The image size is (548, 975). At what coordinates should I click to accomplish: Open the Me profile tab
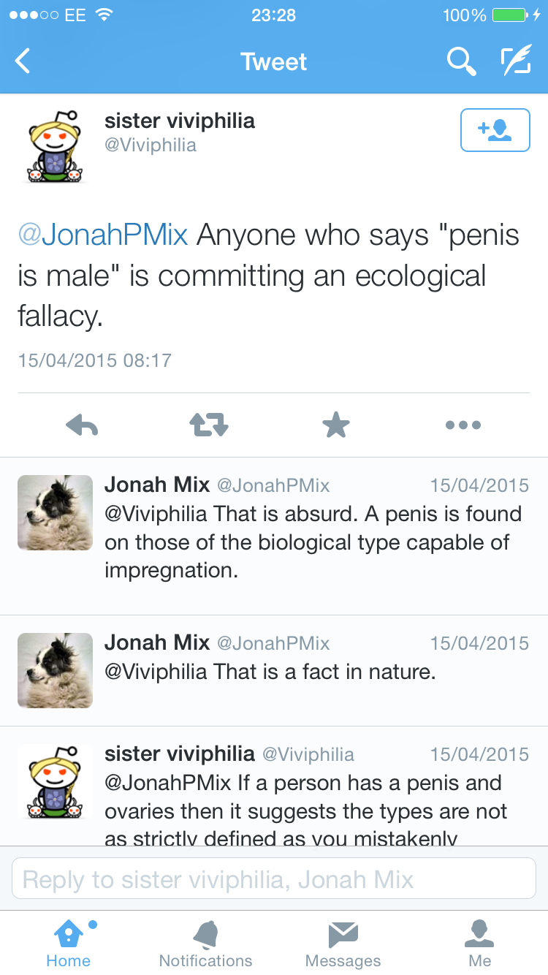click(x=480, y=943)
